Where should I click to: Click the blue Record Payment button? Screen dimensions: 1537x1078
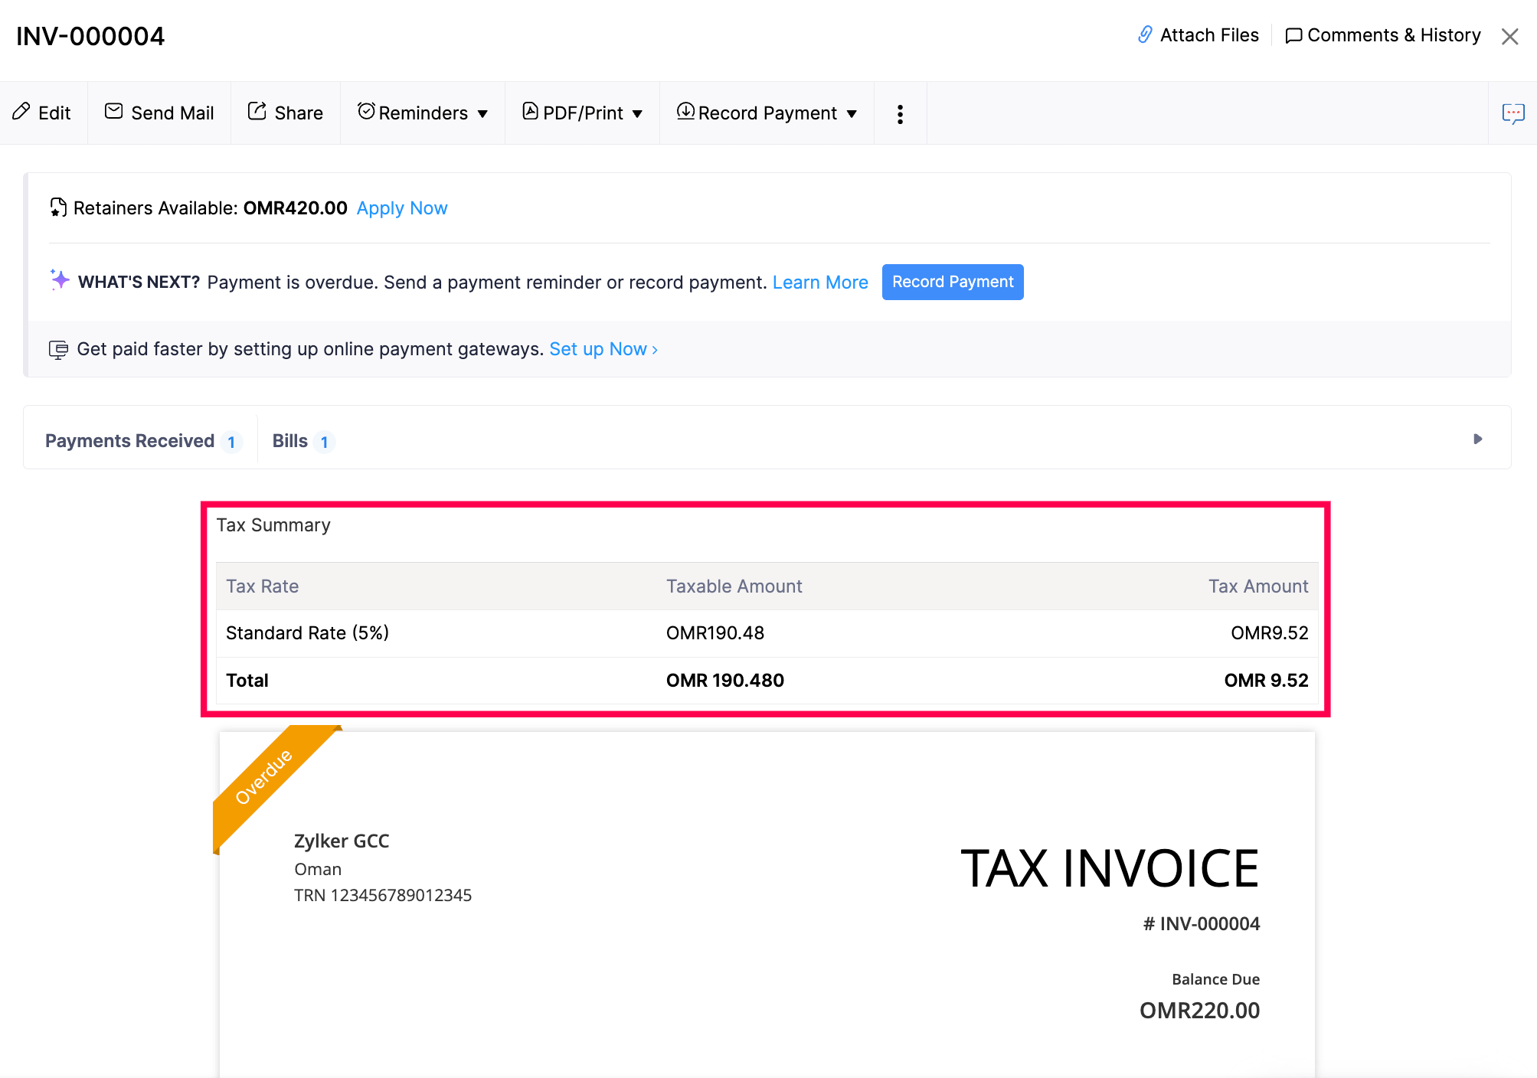point(952,282)
